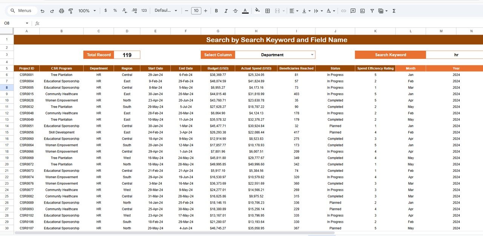Click the paint format icon

(x=71, y=11)
